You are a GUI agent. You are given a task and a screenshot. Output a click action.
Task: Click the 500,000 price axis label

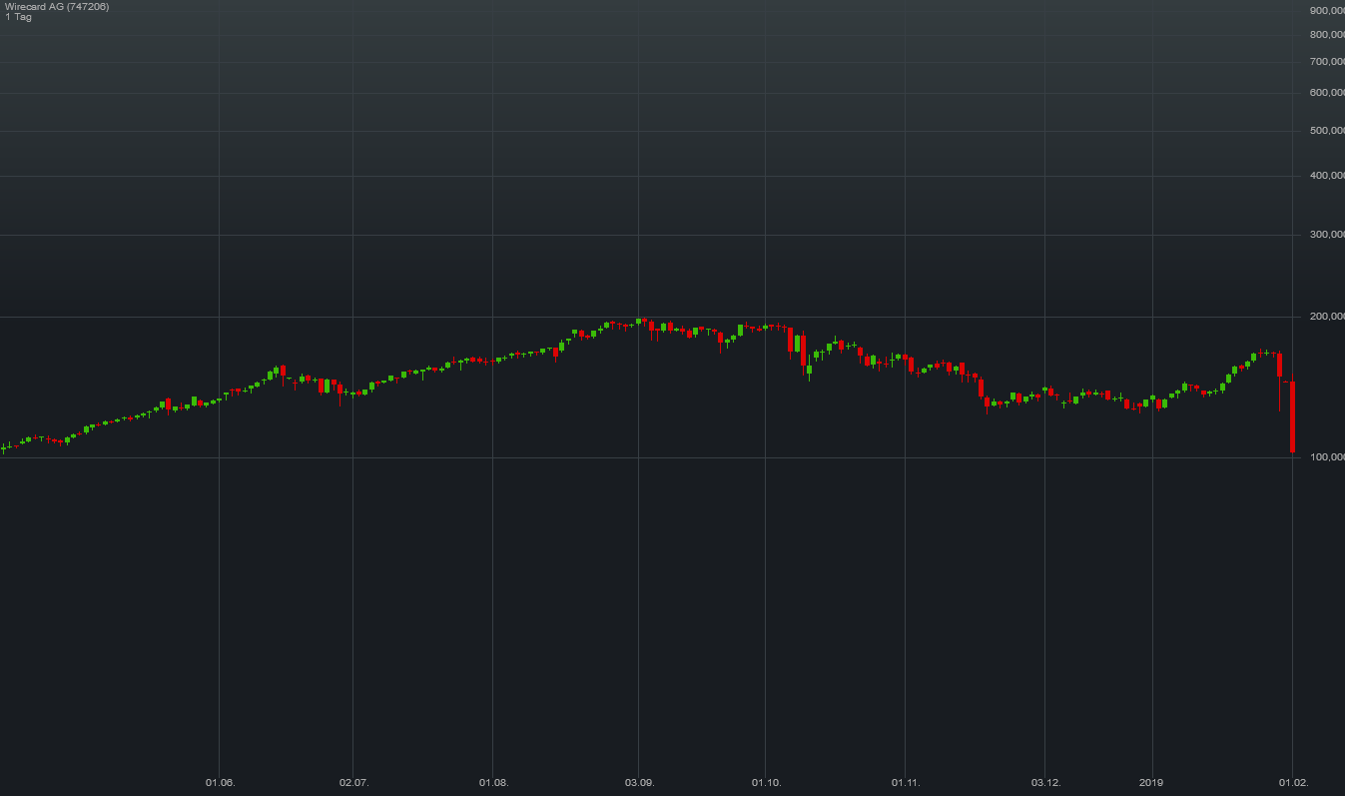click(x=1325, y=128)
